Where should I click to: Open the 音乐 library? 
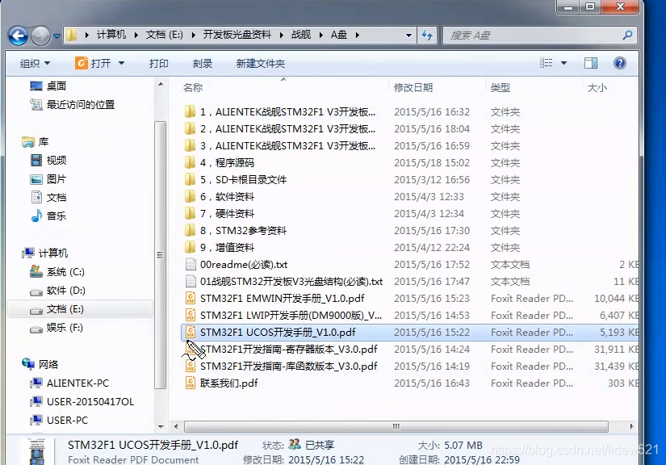coord(57,216)
